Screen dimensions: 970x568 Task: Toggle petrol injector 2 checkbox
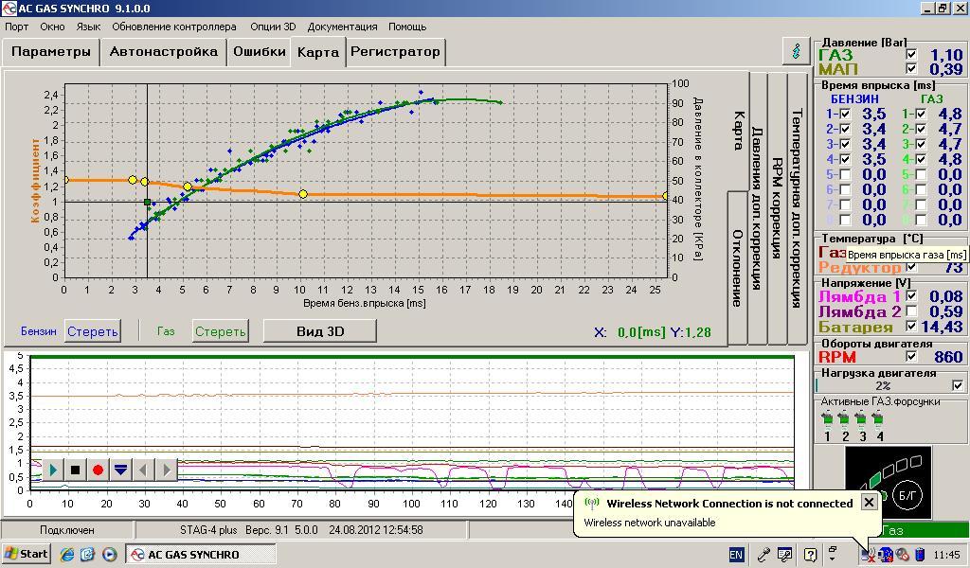pyautogui.click(x=845, y=129)
